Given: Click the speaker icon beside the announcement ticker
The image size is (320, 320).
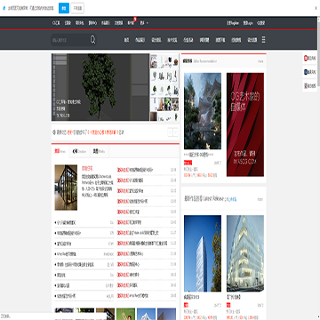Looking at the screenshot, I should coord(54,132).
